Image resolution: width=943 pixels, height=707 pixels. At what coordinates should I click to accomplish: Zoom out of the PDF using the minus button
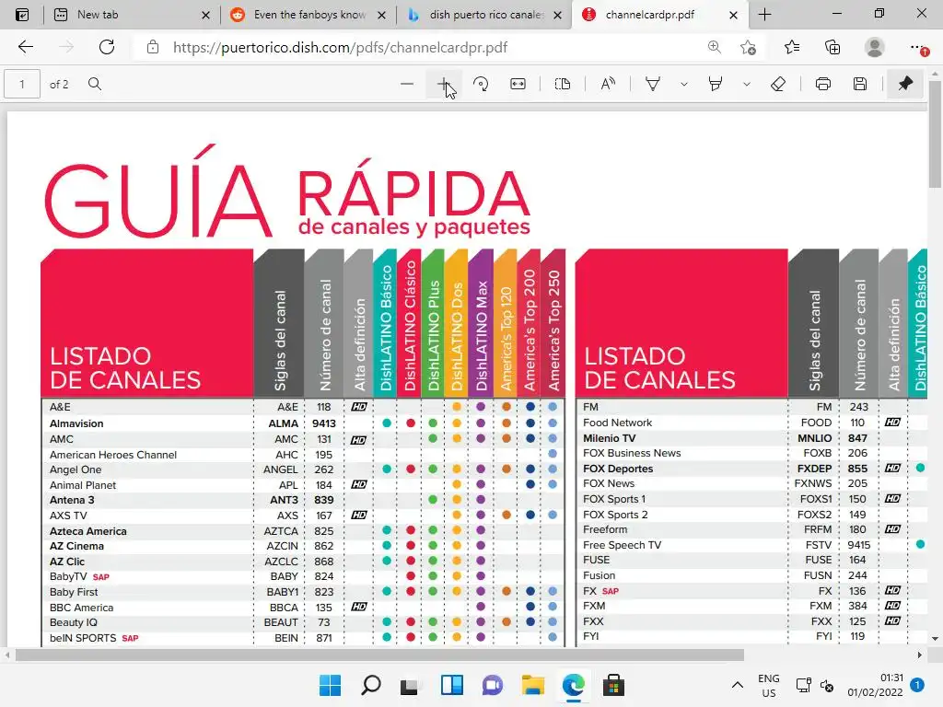tap(406, 84)
